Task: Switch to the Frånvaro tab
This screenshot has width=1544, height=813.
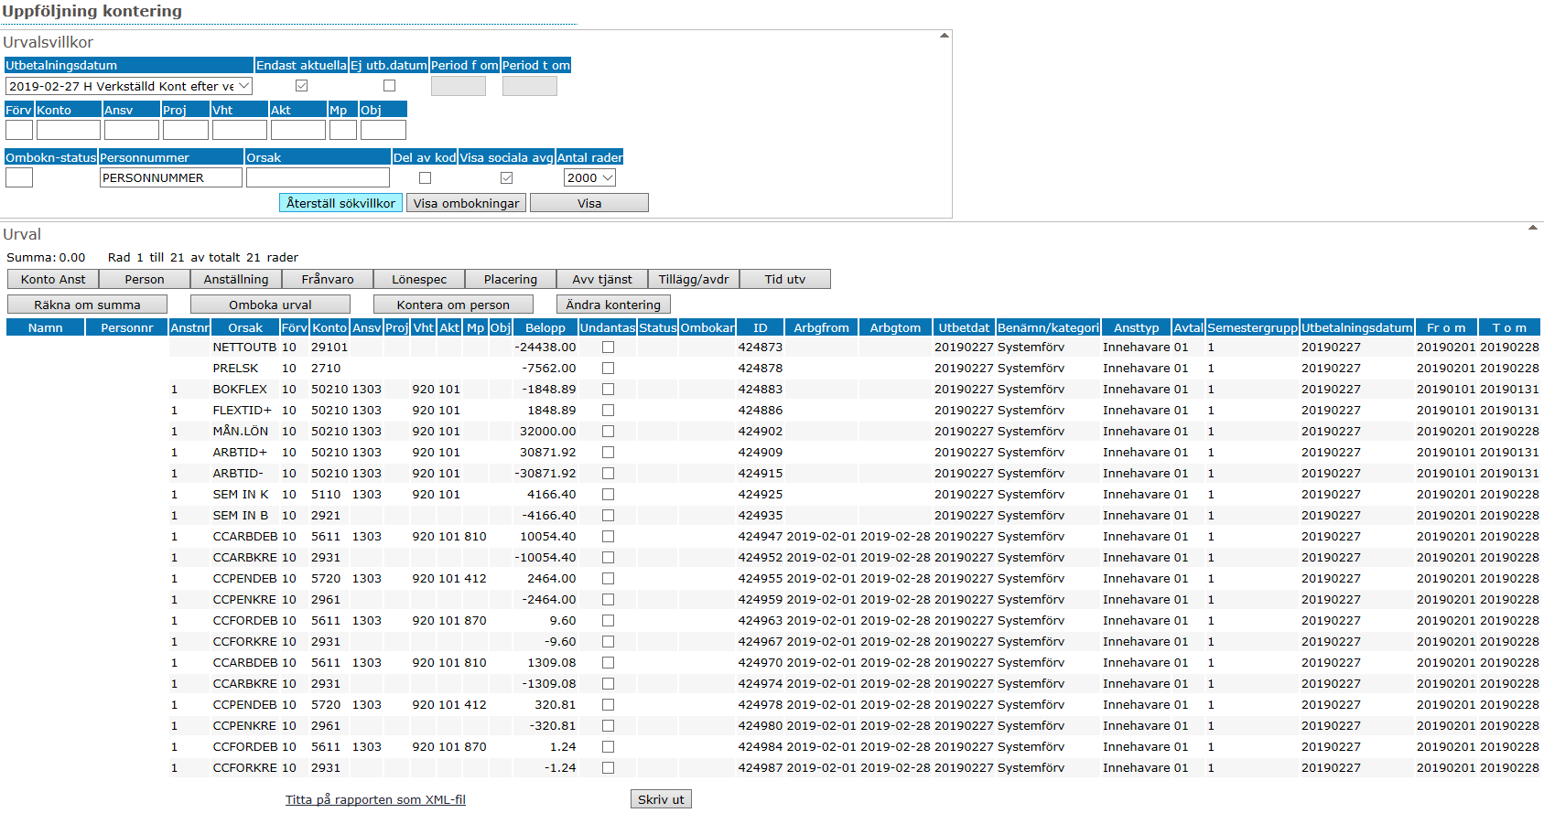Action: [x=328, y=279]
